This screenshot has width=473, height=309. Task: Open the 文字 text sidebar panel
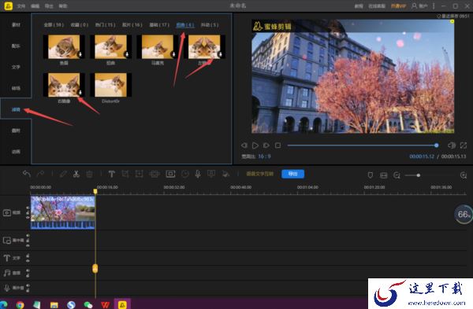point(16,67)
